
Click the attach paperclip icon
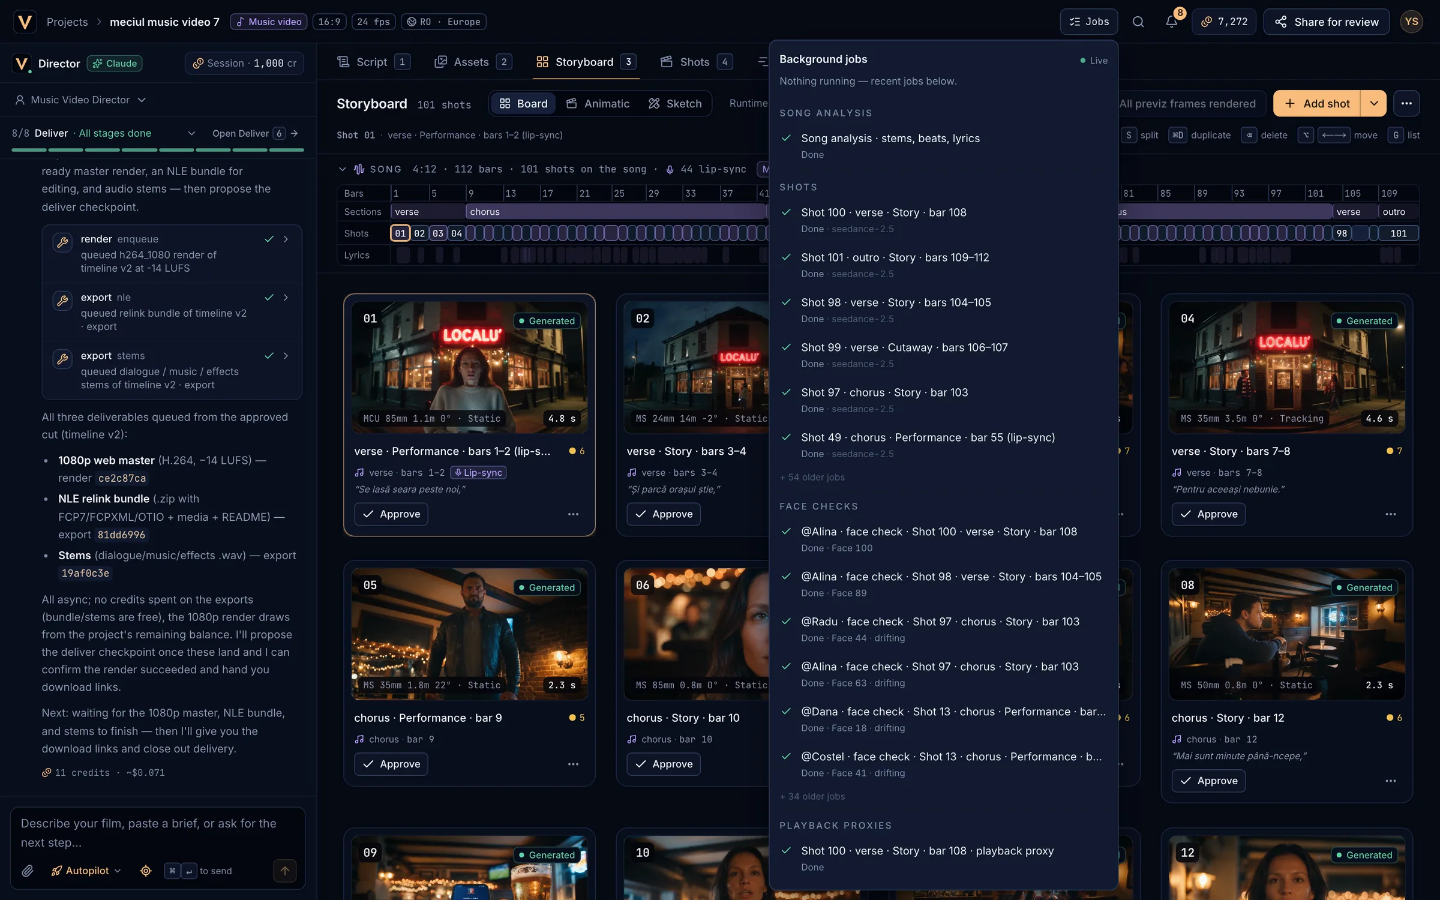point(28,871)
